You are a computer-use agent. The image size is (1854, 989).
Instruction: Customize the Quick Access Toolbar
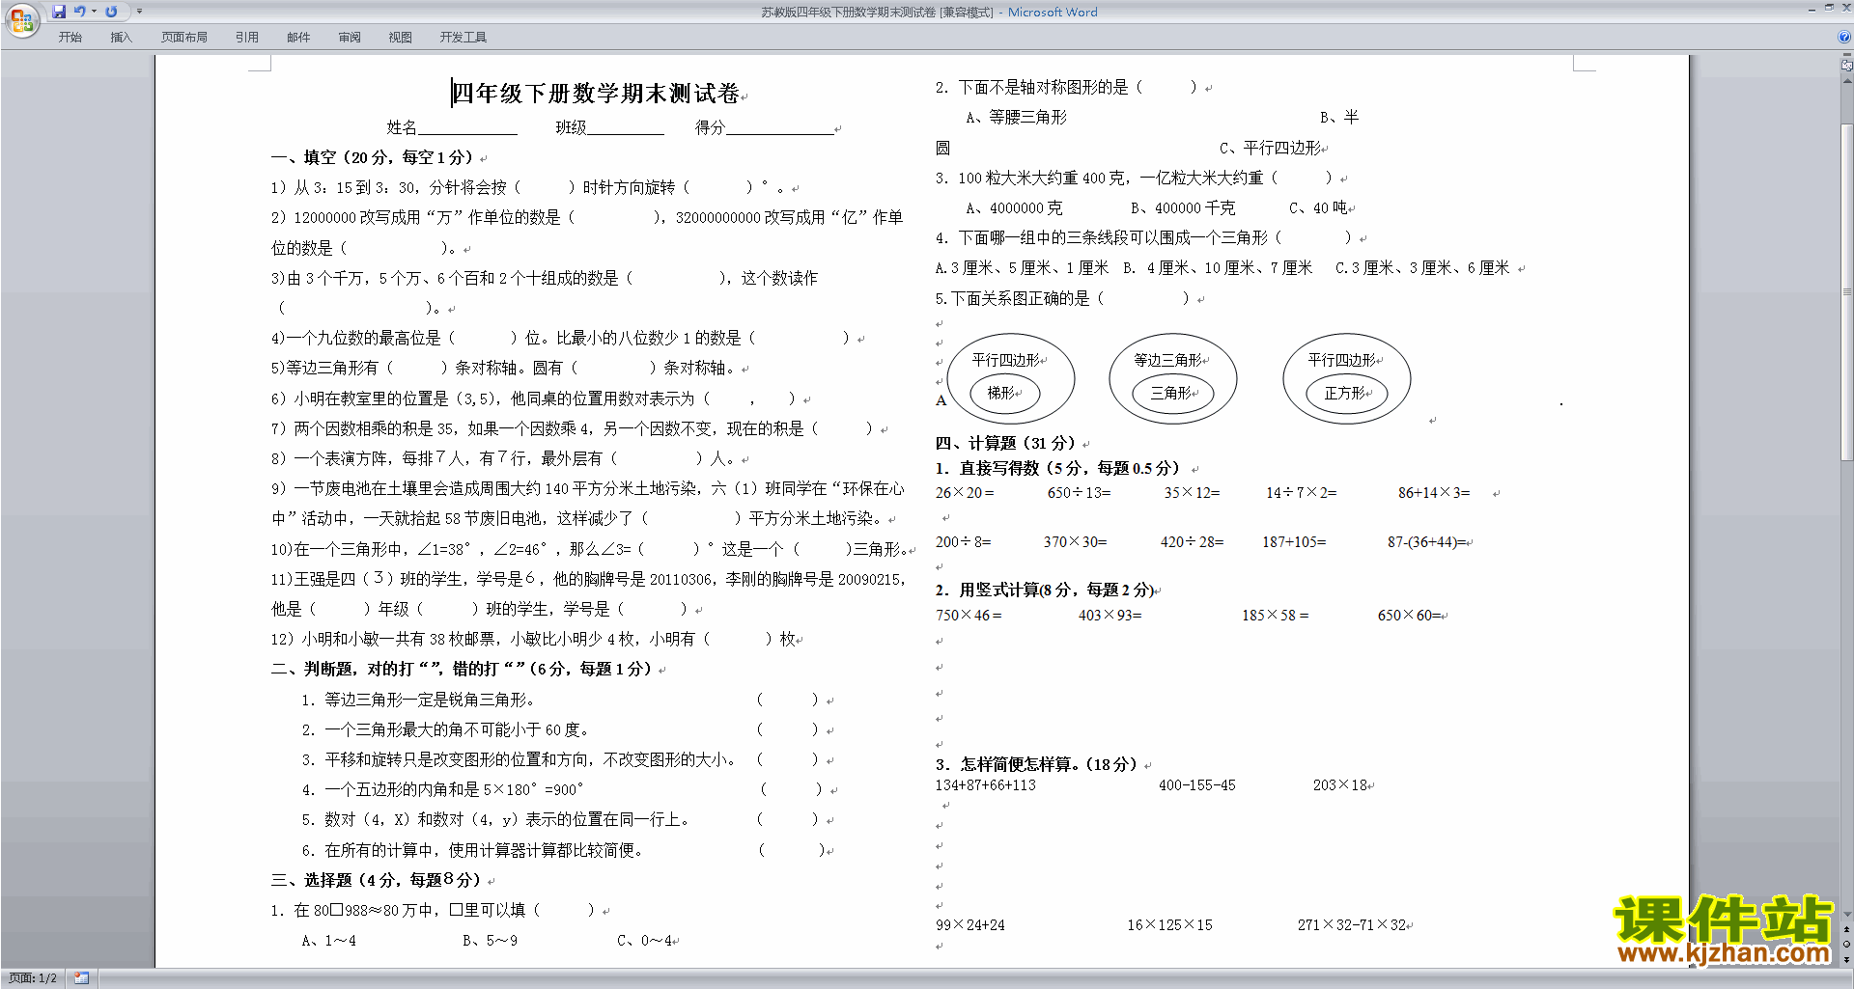(x=139, y=12)
